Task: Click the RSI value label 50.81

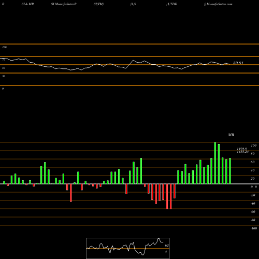Action: pos(238,63)
